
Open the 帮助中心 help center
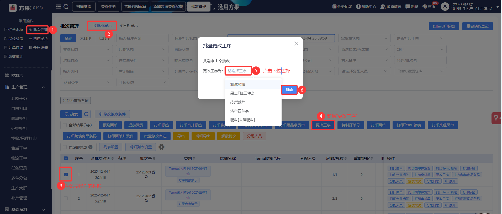366,7
